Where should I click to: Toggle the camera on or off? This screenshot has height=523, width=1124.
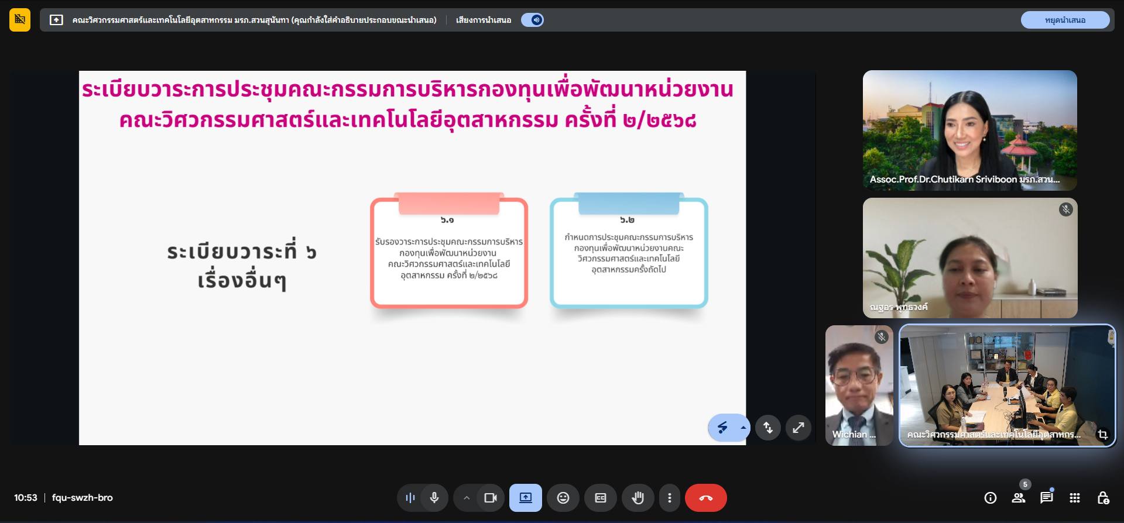(x=490, y=498)
